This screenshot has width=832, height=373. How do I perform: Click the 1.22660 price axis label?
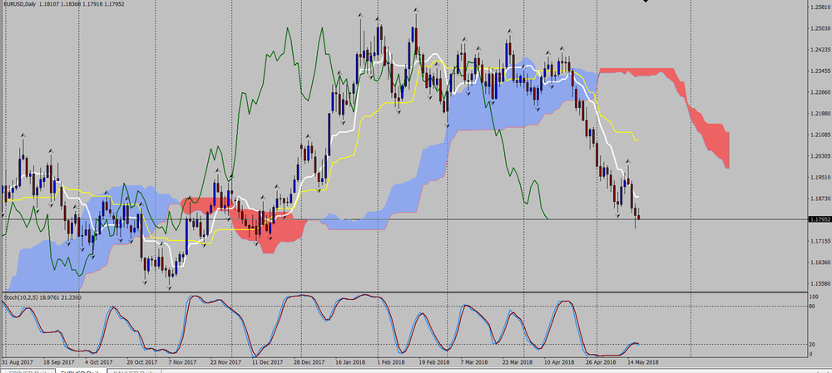[819, 92]
